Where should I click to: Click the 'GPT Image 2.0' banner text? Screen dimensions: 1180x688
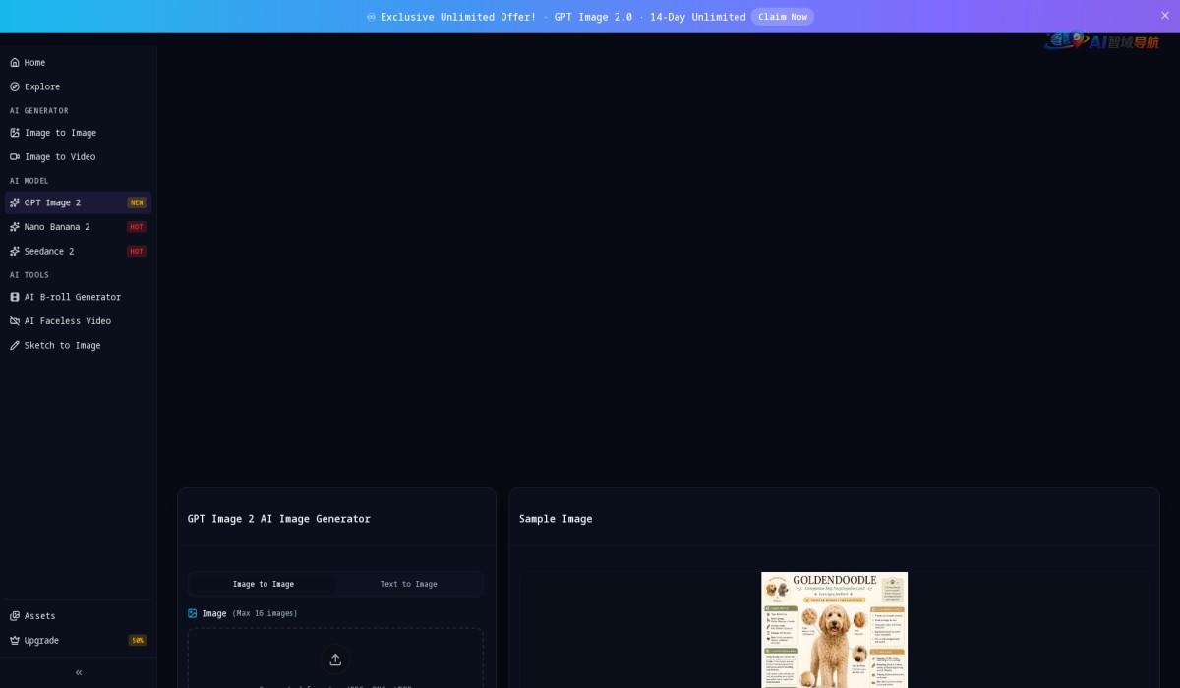(x=593, y=17)
